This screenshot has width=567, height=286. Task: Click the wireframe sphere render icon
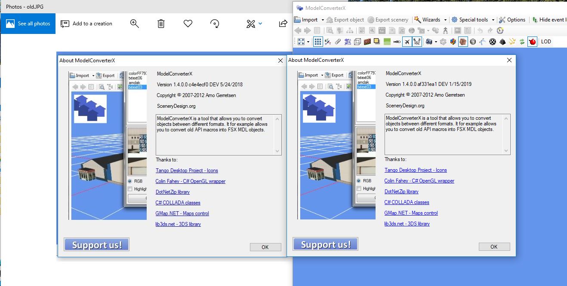[443, 42]
